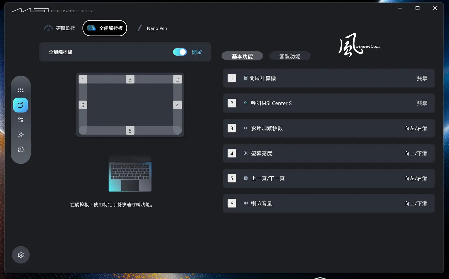Click 雙擊 gesture label for 開啟計算機

(x=422, y=78)
